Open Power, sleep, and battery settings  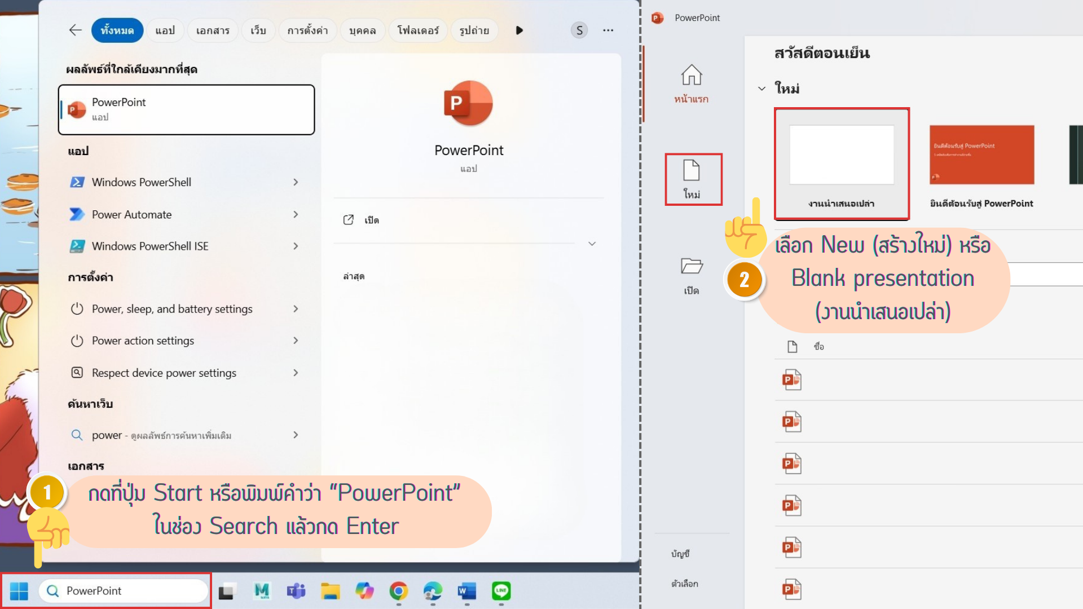click(172, 309)
